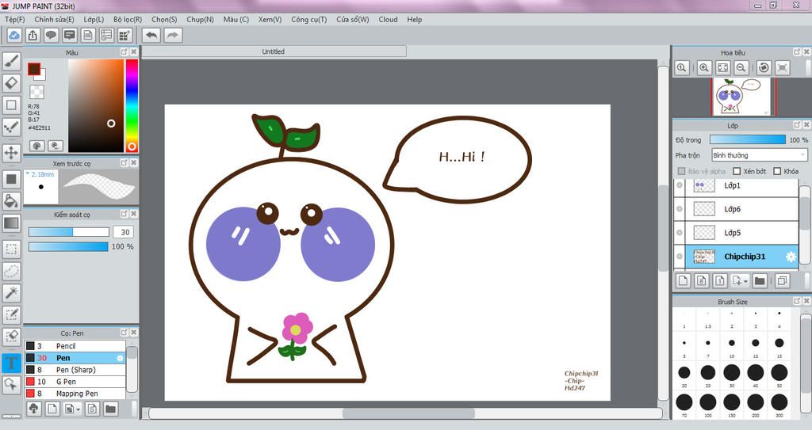Click the share export toolbar icon
Image resolution: width=812 pixels, height=430 pixels.
pyautogui.click(x=33, y=35)
